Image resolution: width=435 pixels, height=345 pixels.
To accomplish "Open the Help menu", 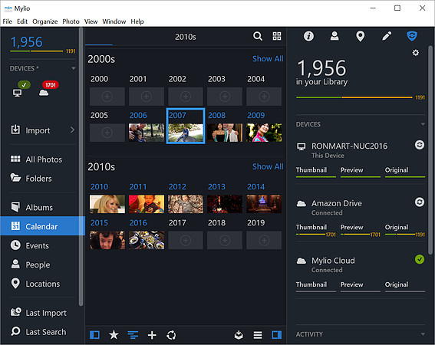I will (137, 21).
